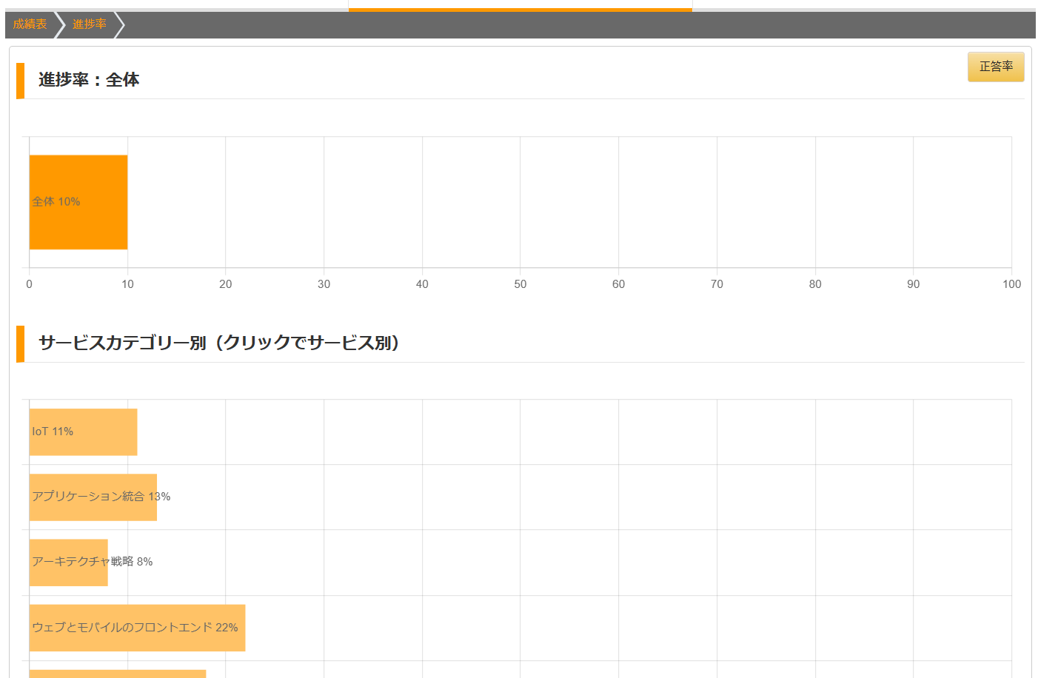The width and height of the screenshot is (1038, 678).
Task: Switch to the 正答率 view
Action: click(x=996, y=67)
